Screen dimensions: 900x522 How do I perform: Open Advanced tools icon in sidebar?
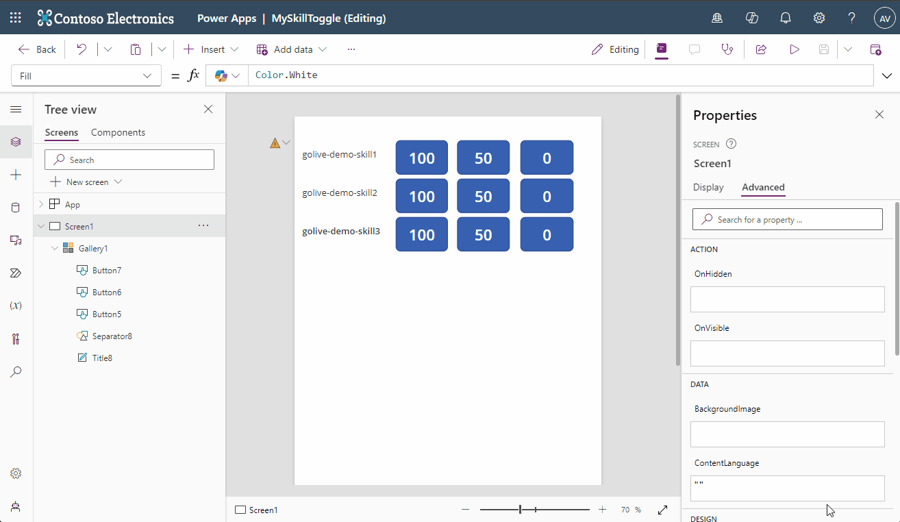coord(16,338)
